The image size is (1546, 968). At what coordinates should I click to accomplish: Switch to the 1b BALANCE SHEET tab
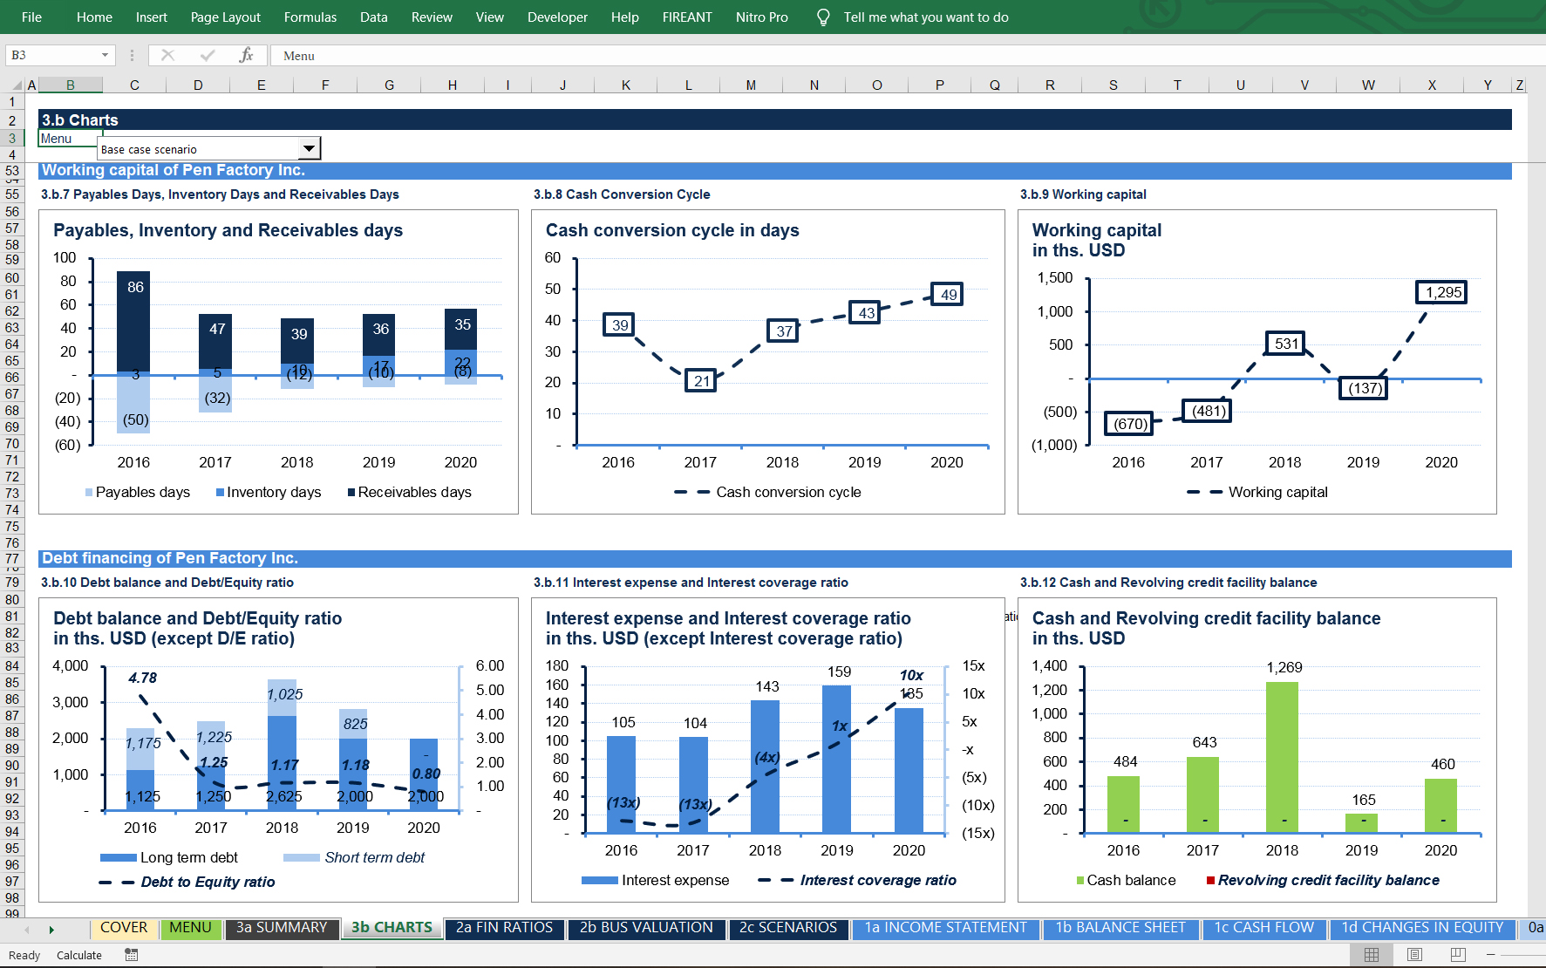point(1120,928)
